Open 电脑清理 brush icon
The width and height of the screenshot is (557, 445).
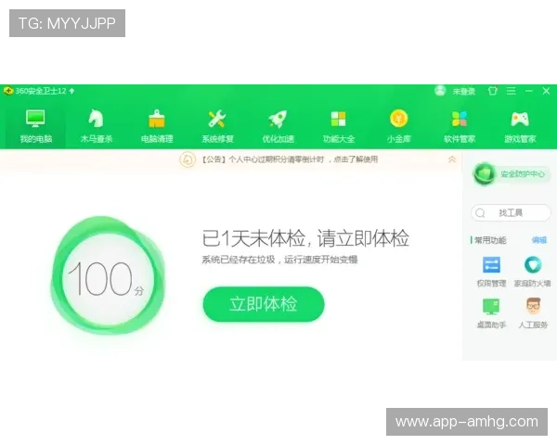pos(157,119)
